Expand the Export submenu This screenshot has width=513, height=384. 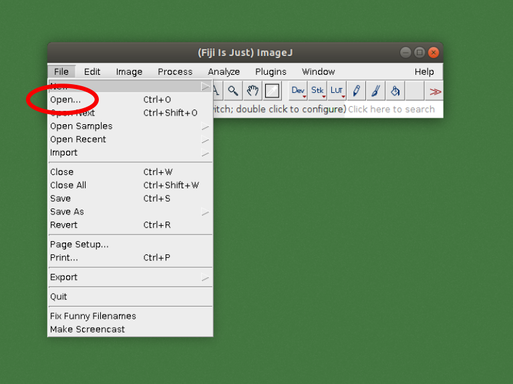point(130,277)
